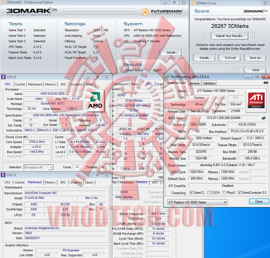Viewport: 270px width, 258px height.
Task: Click Save as button
Action: coord(256,58)
